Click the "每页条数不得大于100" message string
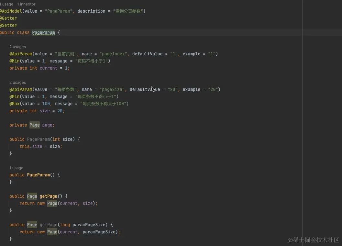The image size is (342, 246). (103, 104)
